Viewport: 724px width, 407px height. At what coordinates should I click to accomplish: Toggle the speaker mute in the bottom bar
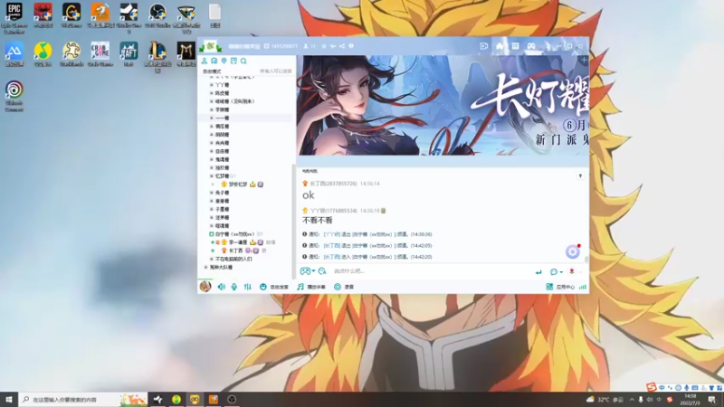pos(222,287)
